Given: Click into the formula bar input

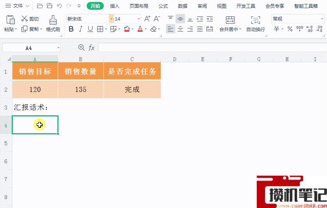Looking at the screenshot, I should click(x=212, y=48).
